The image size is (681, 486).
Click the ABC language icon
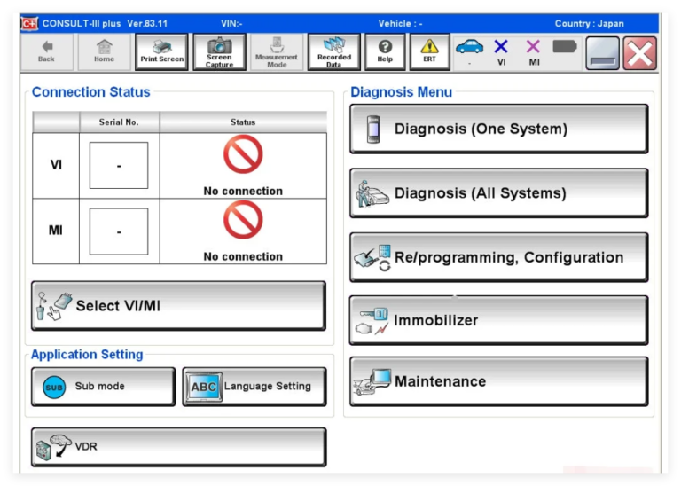tap(204, 387)
